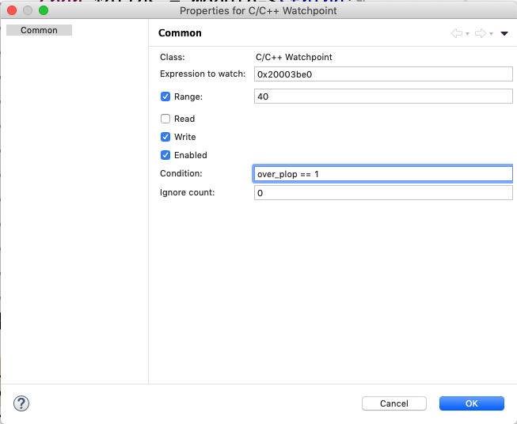Image resolution: width=517 pixels, height=424 pixels.
Task: Click the Range value field
Action: [x=383, y=97]
